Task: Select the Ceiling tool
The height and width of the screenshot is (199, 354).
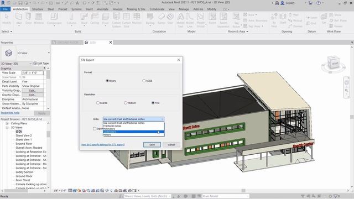Action: point(95,18)
